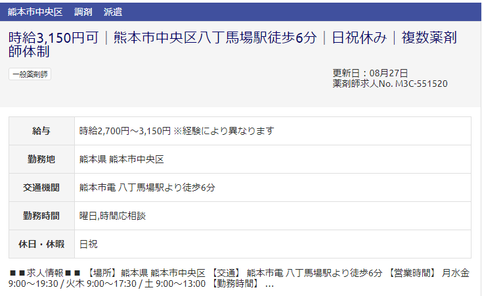
Task: Click the 日祝 holiday value cell
Action: pos(273,244)
